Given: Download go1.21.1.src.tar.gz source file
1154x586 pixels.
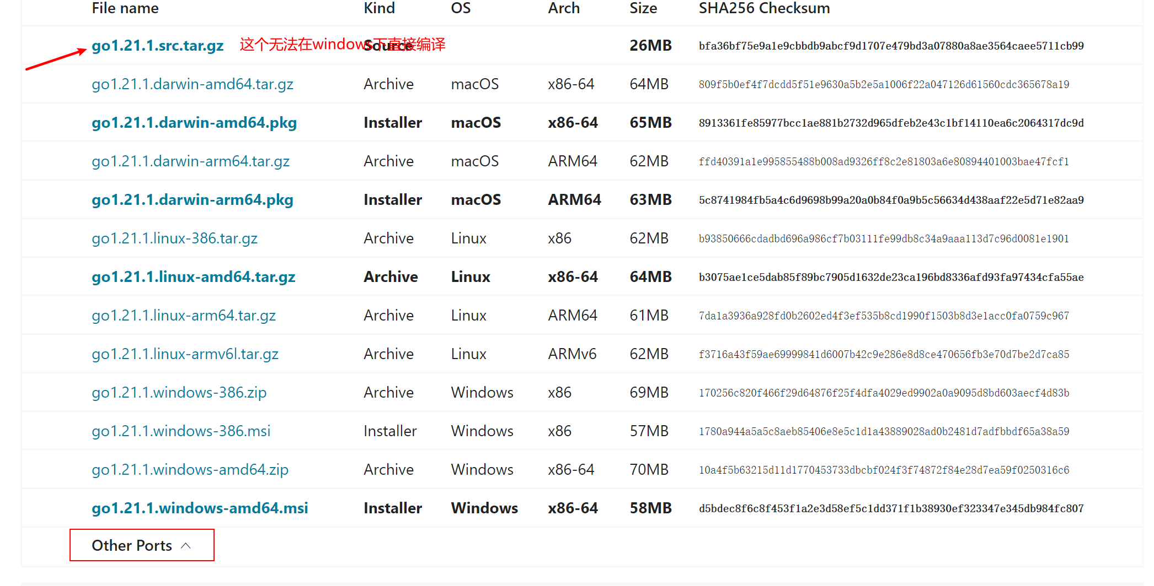Looking at the screenshot, I should 157,46.
